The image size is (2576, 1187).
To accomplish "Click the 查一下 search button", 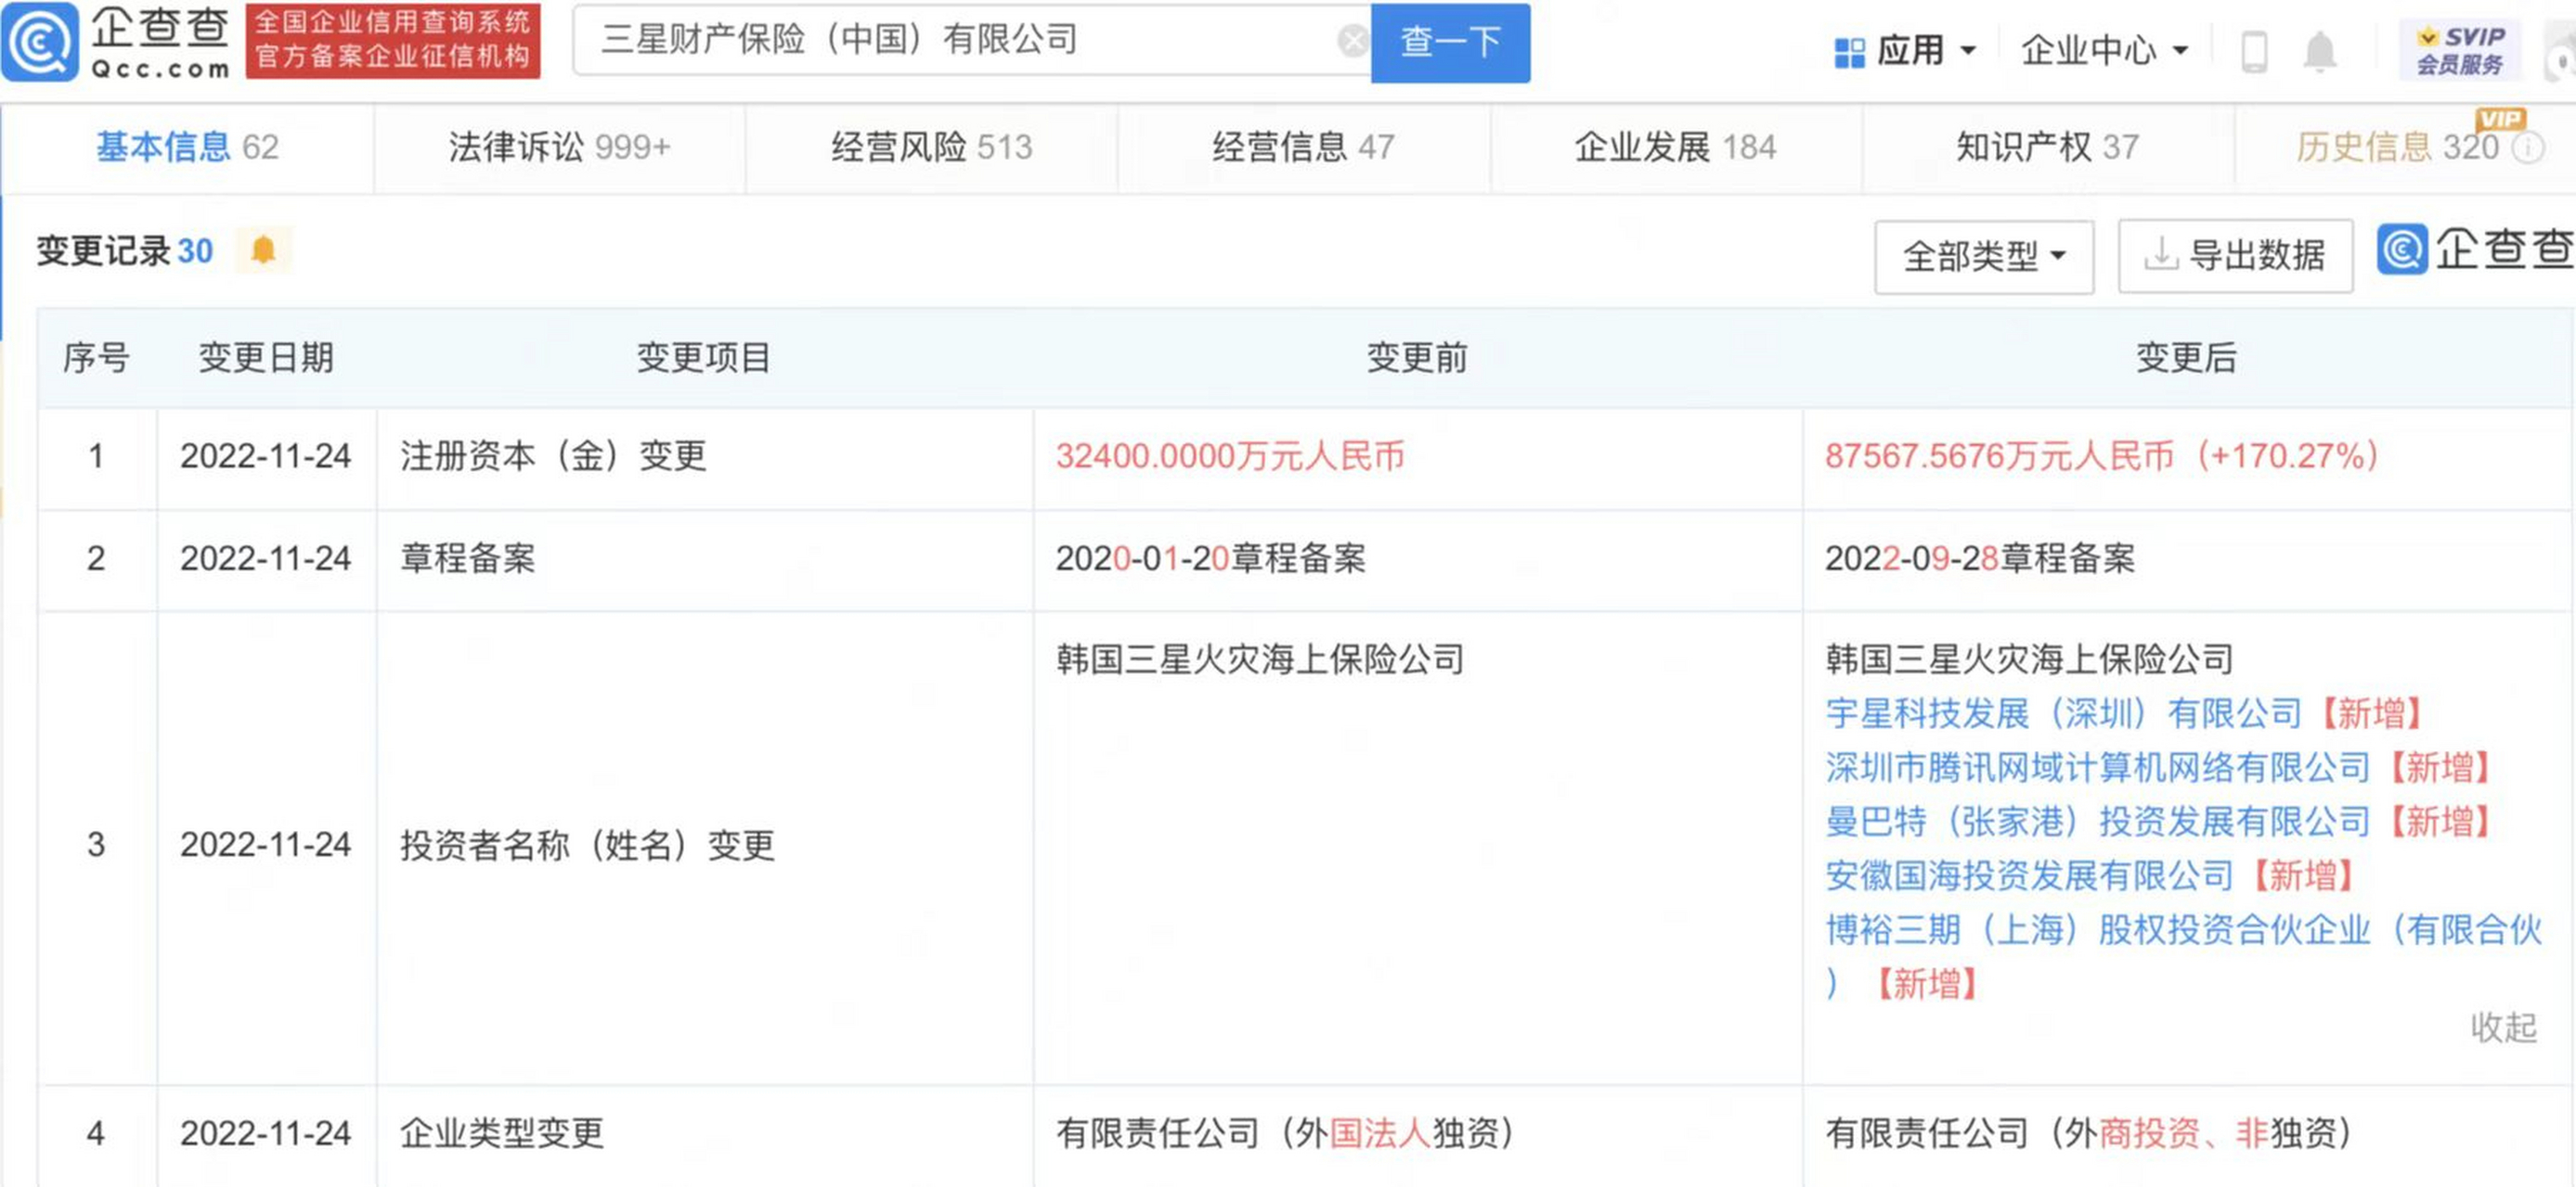I will (1450, 44).
